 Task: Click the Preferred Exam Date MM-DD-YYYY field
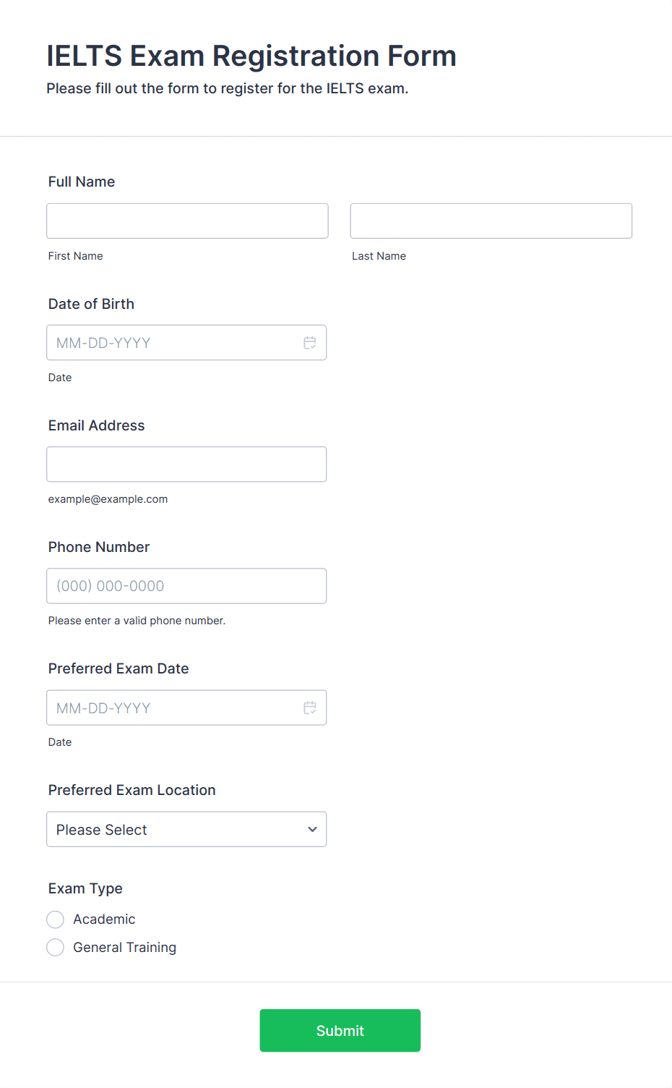pyautogui.click(x=186, y=707)
